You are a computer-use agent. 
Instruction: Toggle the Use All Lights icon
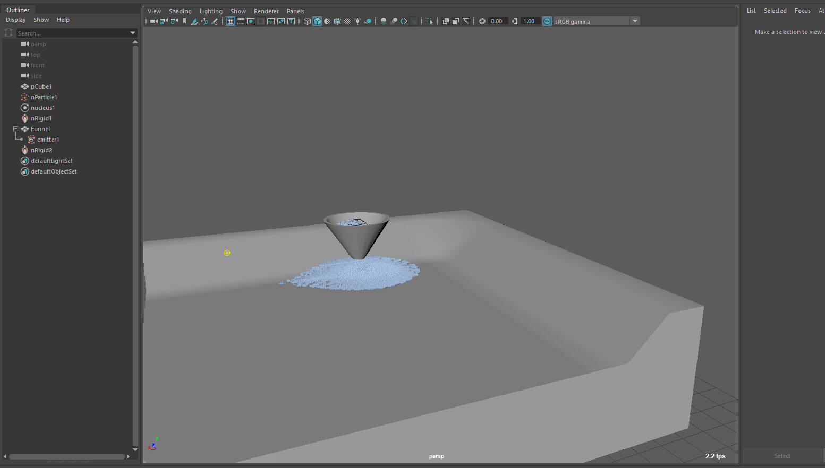[357, 21]
